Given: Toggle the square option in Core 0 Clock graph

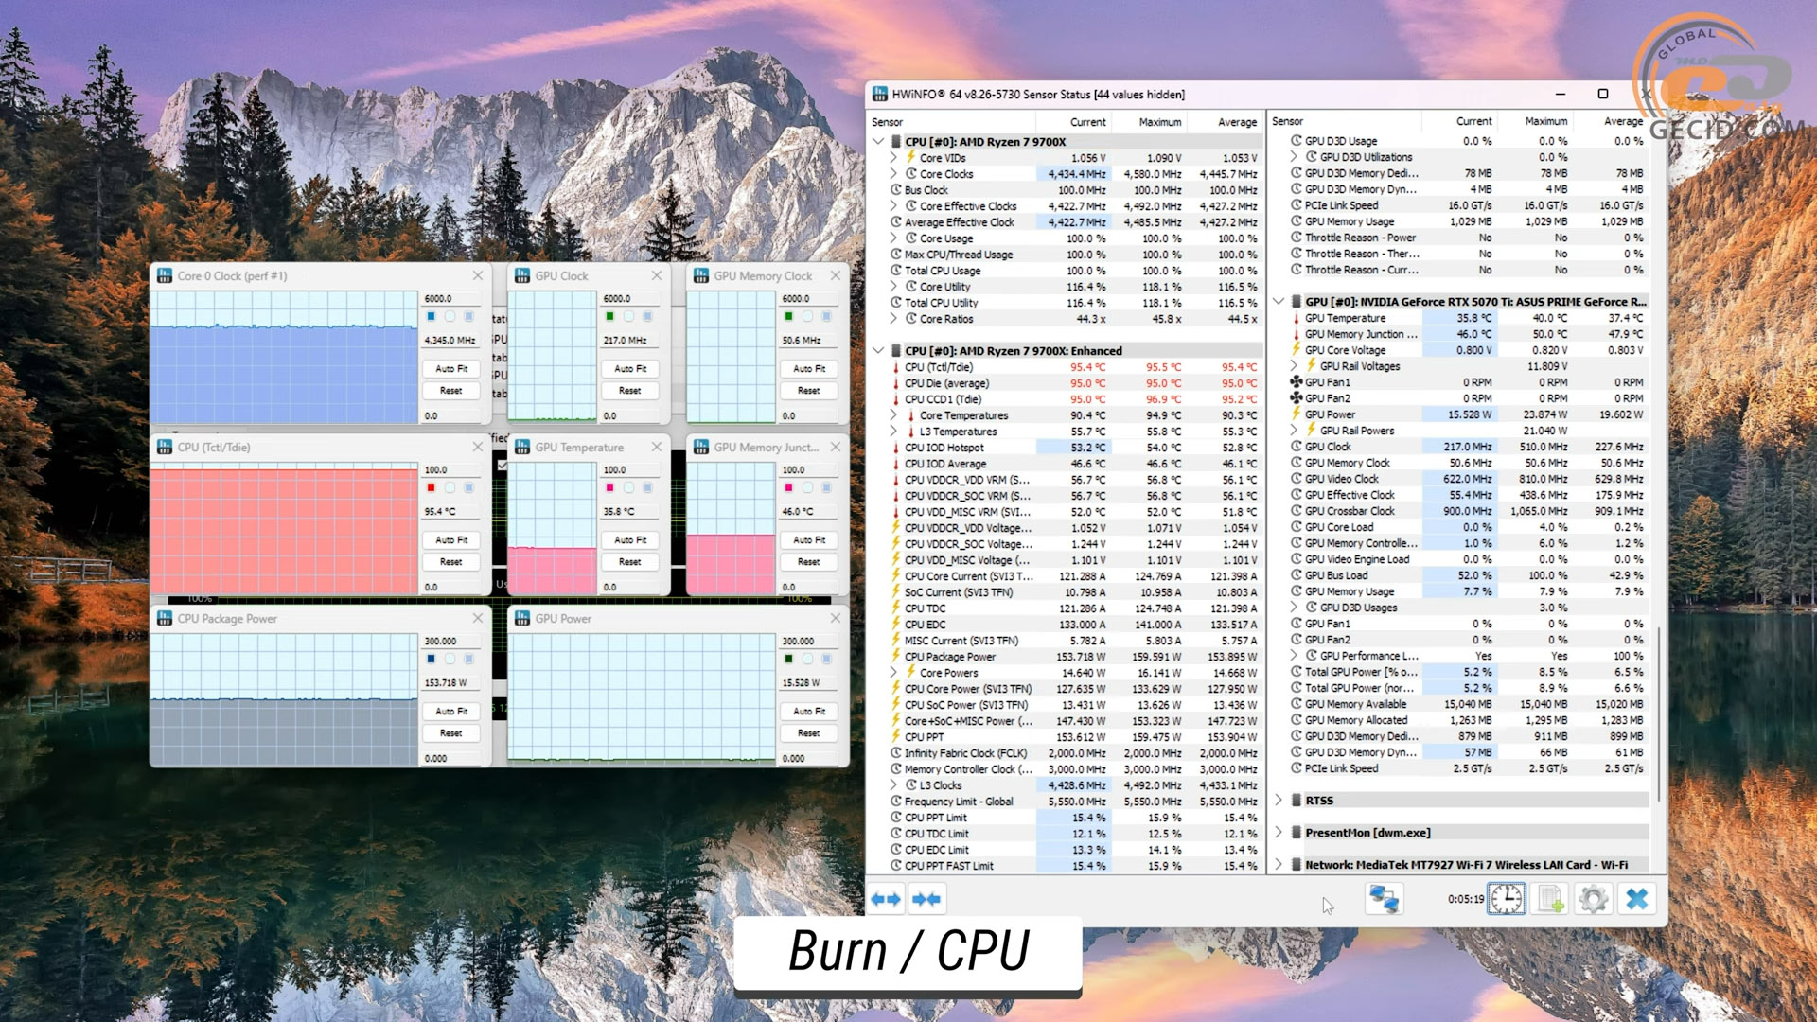Looking at the screenshot, I should [468, 317].
